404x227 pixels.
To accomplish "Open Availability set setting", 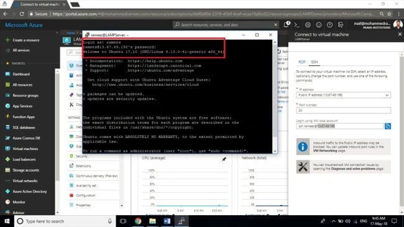I will pos(86,185).
